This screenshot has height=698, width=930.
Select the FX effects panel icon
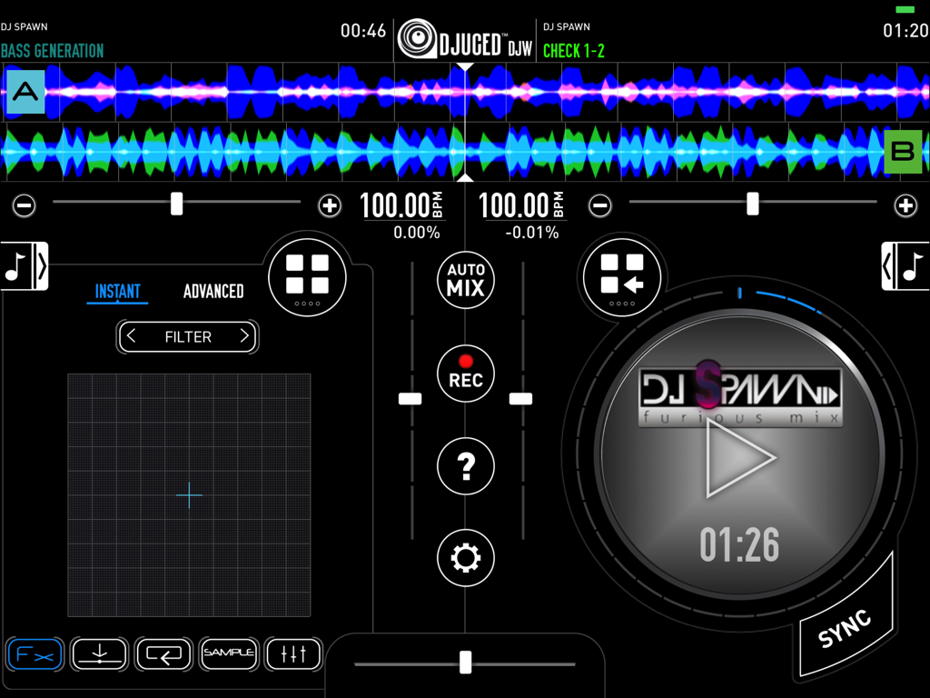pos(35,654)
